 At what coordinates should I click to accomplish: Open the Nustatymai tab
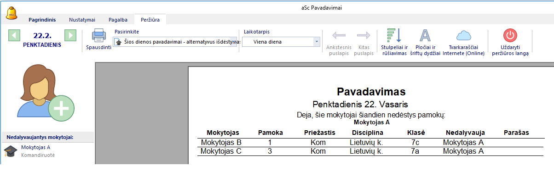point(82,20)
